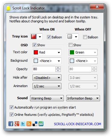The width and height of the screenshot is (112, 137).
Task: Increase When ON opacity with up arrow
Action: click(x=58, y=67)
